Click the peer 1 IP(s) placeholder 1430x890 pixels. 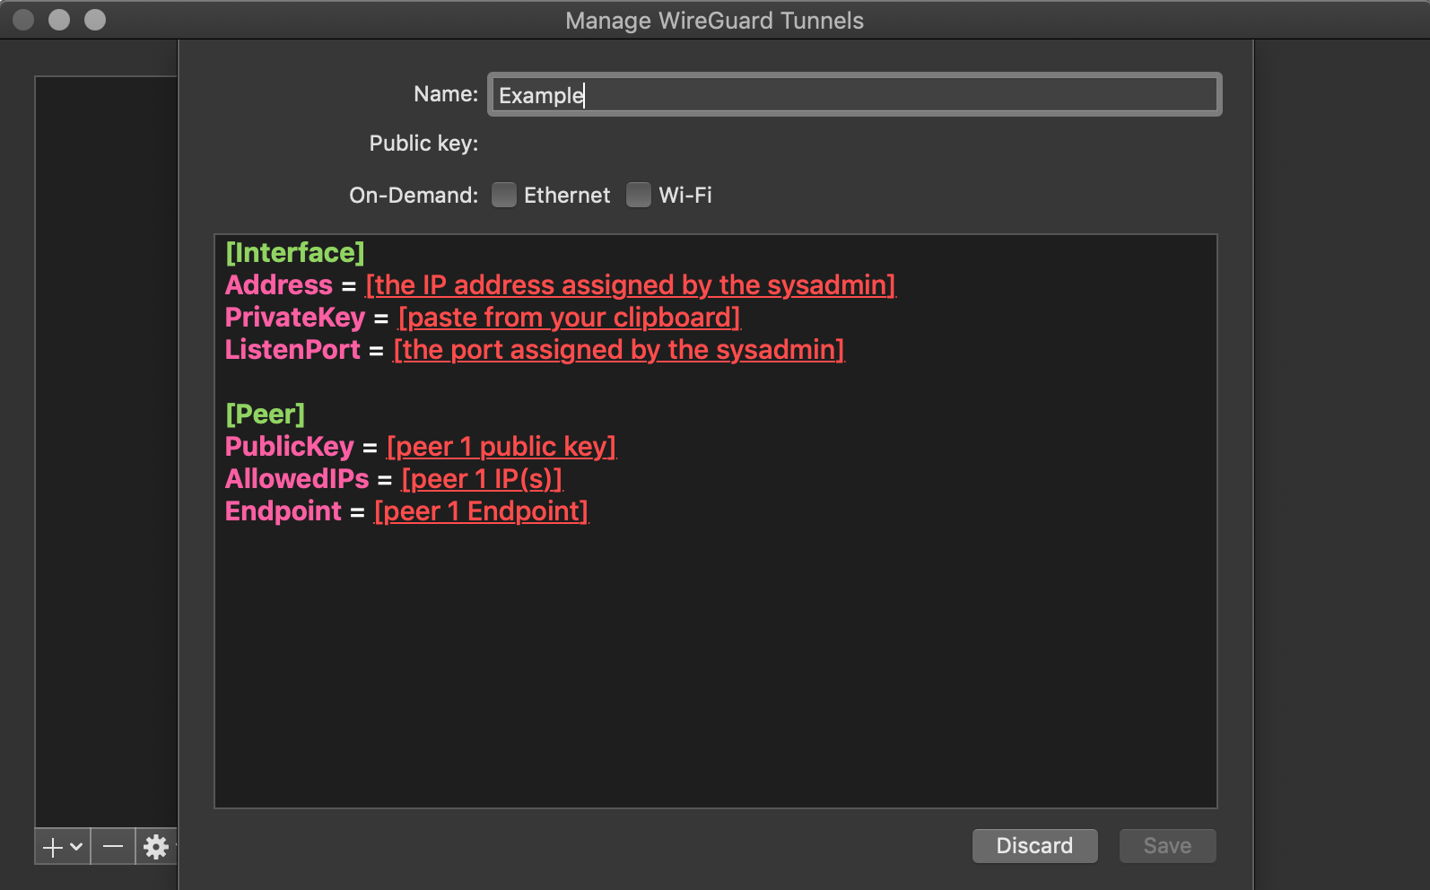tap(482, 479)
